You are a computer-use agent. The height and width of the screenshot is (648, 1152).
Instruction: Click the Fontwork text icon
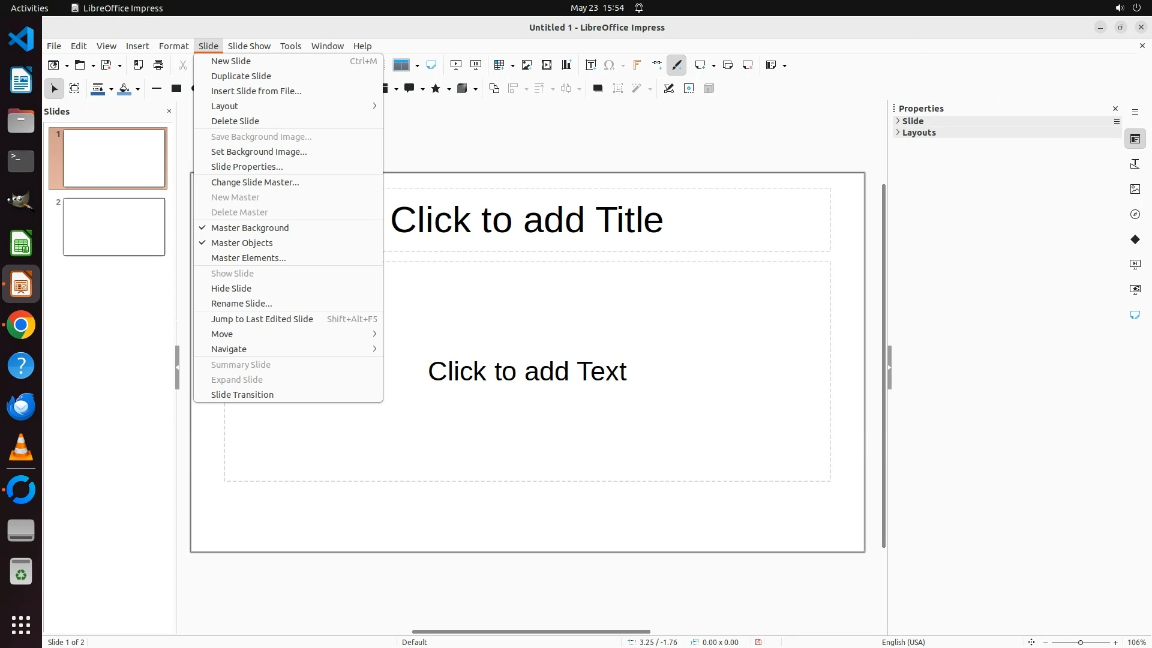coord(637,65)
